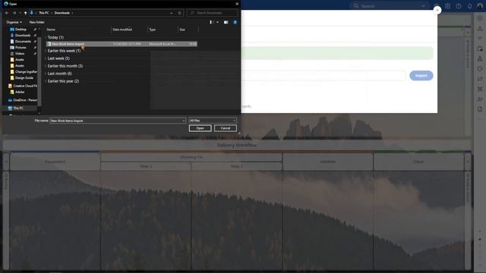486x273 pixels.
Task: Expand Last week (5) group
Action: [x=58, y=58]
